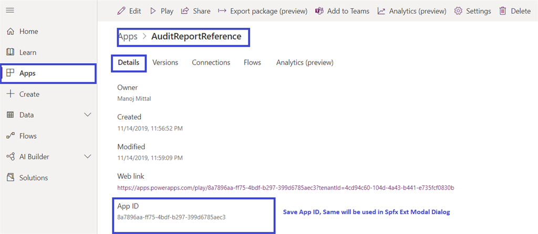Select Create in left navigation
The width and height of the screenshot is (538, 234).
point(29,94)
